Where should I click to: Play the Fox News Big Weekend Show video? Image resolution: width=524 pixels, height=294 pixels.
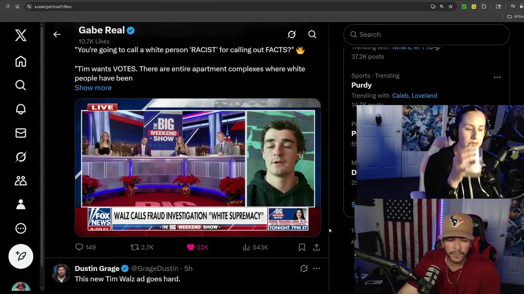point(198,167)
